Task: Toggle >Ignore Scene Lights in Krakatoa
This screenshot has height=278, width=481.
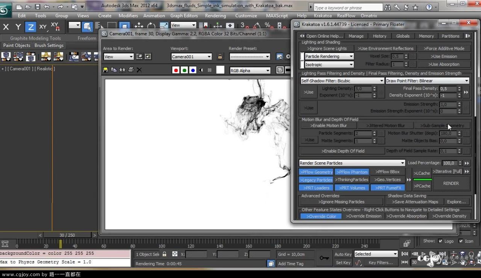Action: [327, 48]
